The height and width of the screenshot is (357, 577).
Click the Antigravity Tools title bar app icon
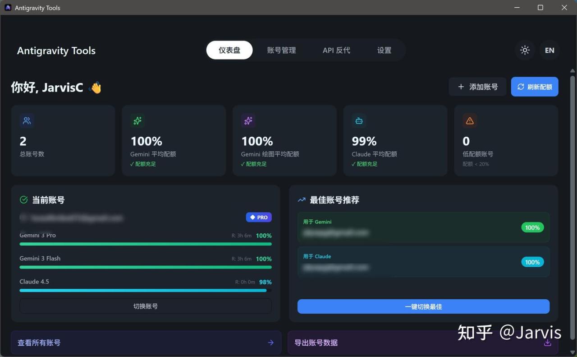pos(8,8)
